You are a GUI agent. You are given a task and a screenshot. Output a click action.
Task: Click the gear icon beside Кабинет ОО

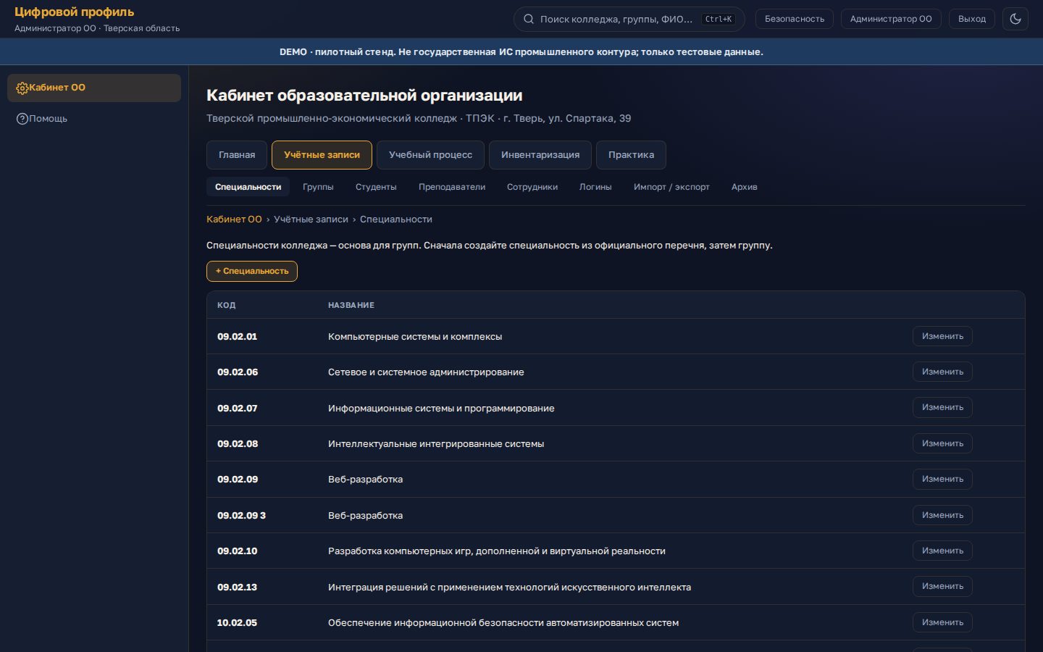22,88
